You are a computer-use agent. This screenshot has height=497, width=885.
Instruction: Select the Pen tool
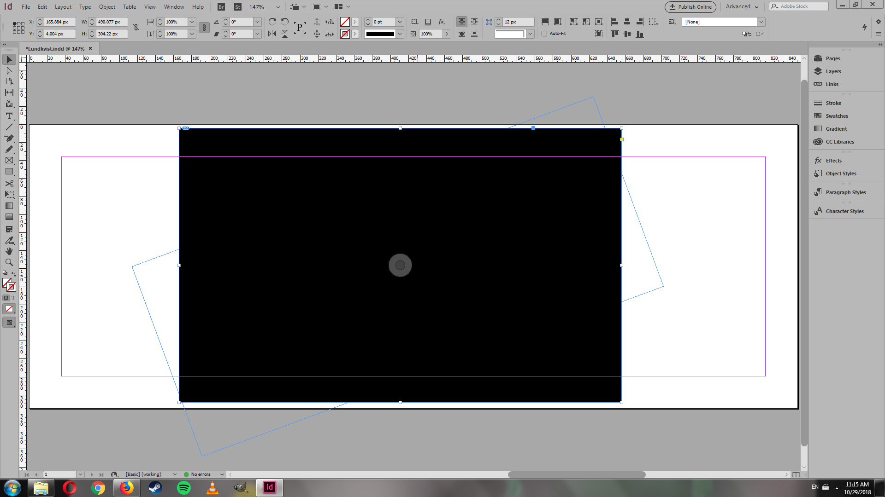coord(9,138)
